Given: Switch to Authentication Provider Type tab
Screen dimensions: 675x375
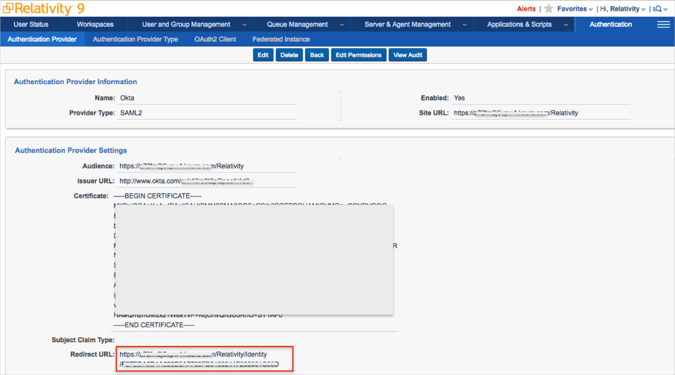Looking at the screenshot, I should [x=135, y=40].
